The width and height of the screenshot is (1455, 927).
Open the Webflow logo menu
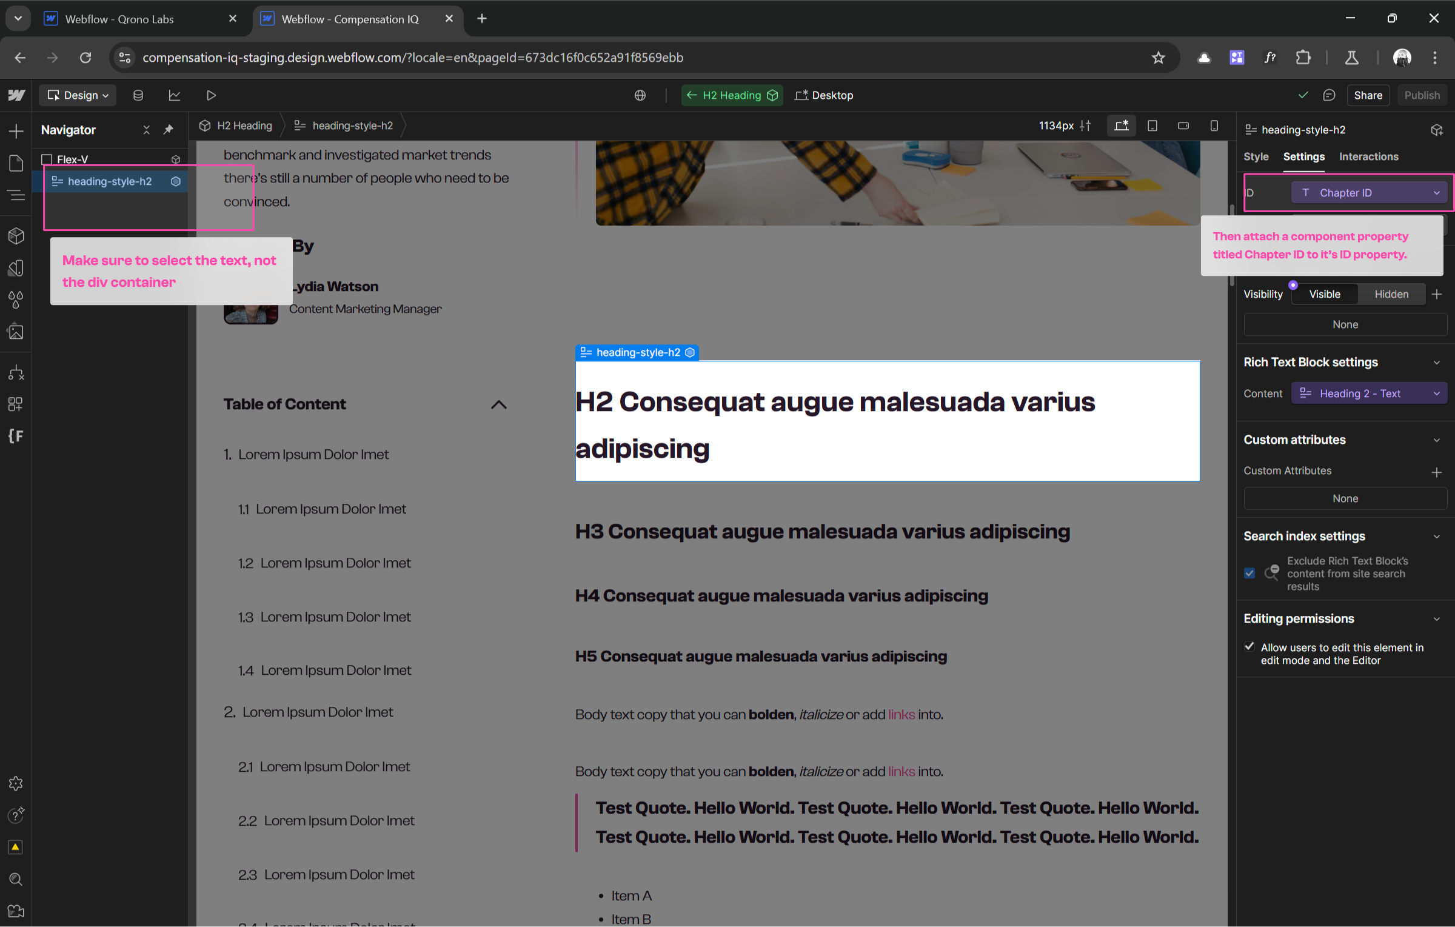coord(16,95)
